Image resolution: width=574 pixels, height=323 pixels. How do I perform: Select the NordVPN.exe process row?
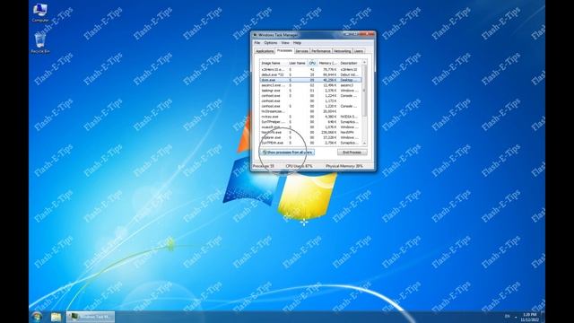point(310,132)
